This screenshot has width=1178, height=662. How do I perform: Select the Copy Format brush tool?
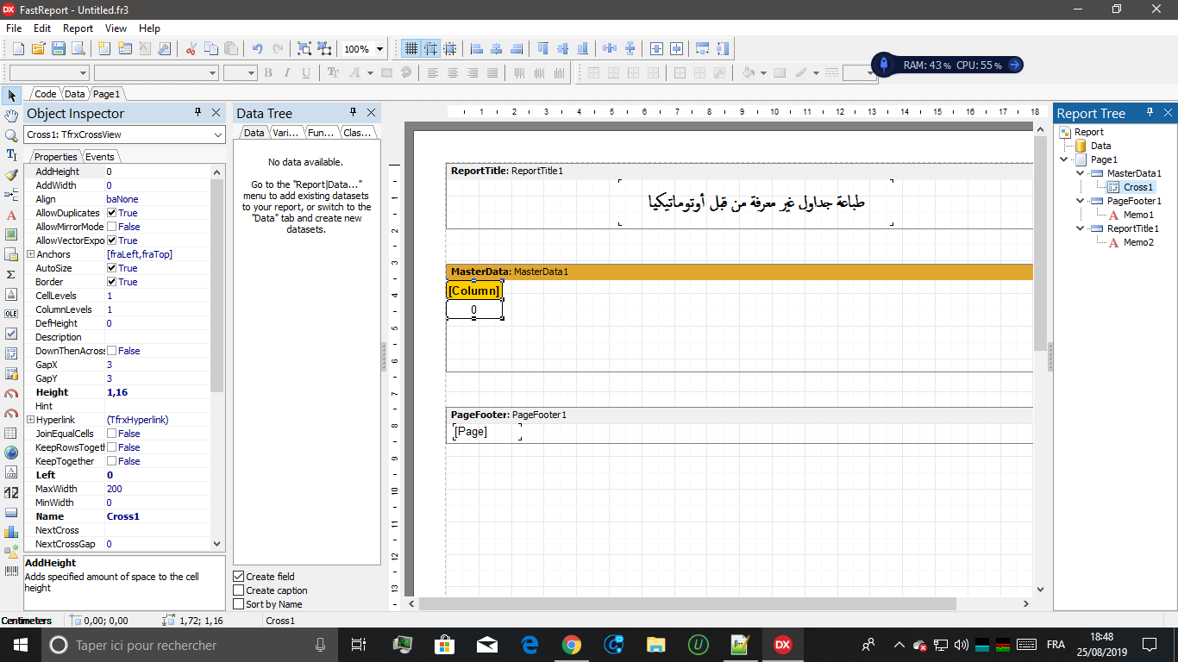[11, 175]
